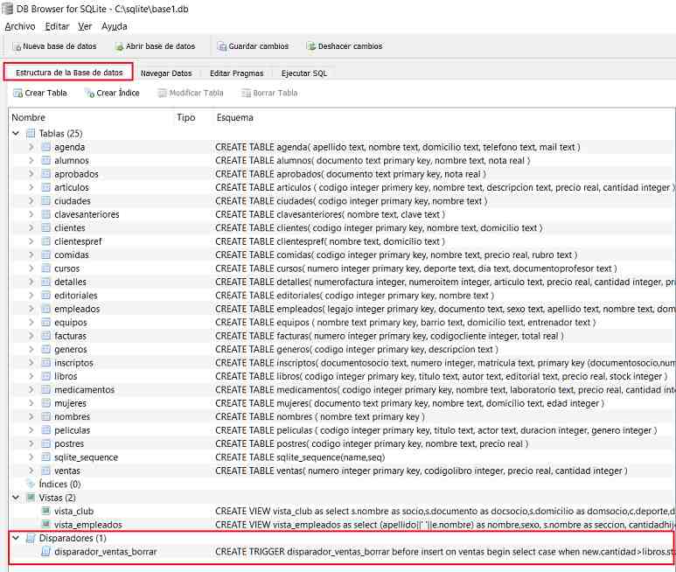Expand the cursos table node
Image resolution: width=676 pixels, height=572 pixels.
(x=31, y=269)
